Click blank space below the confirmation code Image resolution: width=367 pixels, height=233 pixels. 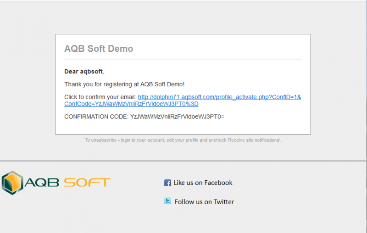183,127
